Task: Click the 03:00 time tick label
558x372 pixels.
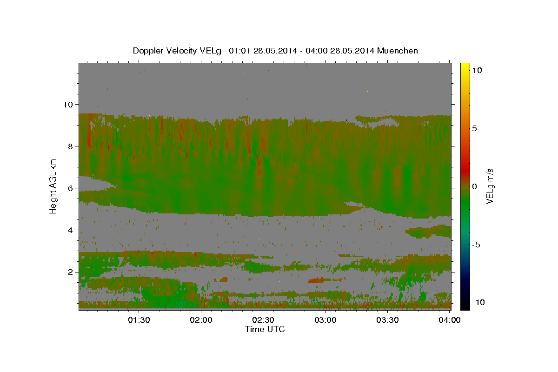Action: (326, 320)
